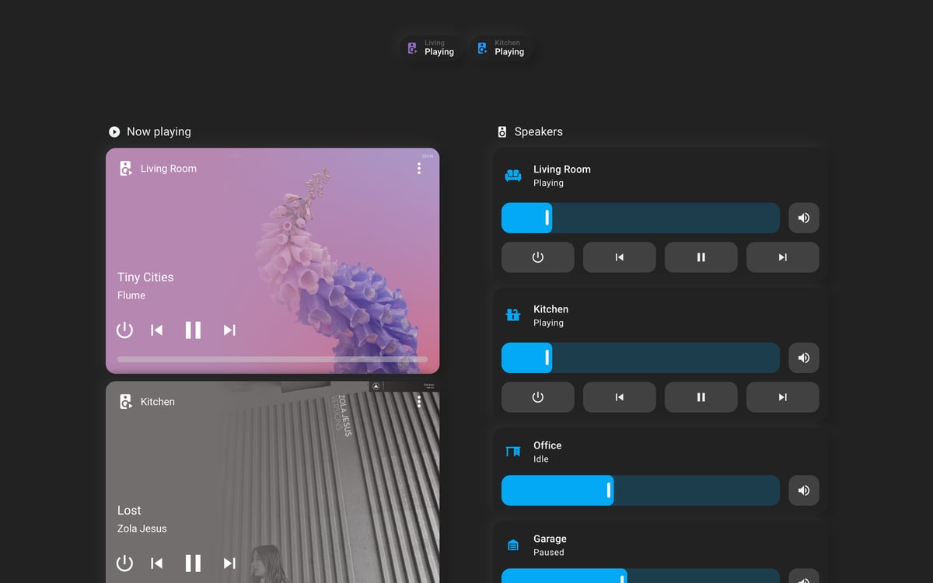Click speaker icon on Kitchen media card
The width and height of the screenshot is (933, 583).
pos(125,402)
